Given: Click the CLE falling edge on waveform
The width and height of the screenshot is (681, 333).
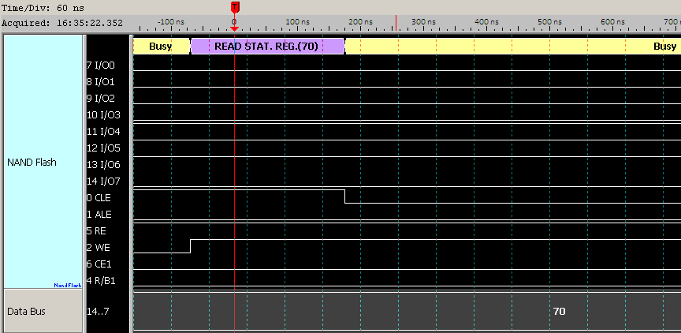Looking at the screenshot, I should pos(345,196).
